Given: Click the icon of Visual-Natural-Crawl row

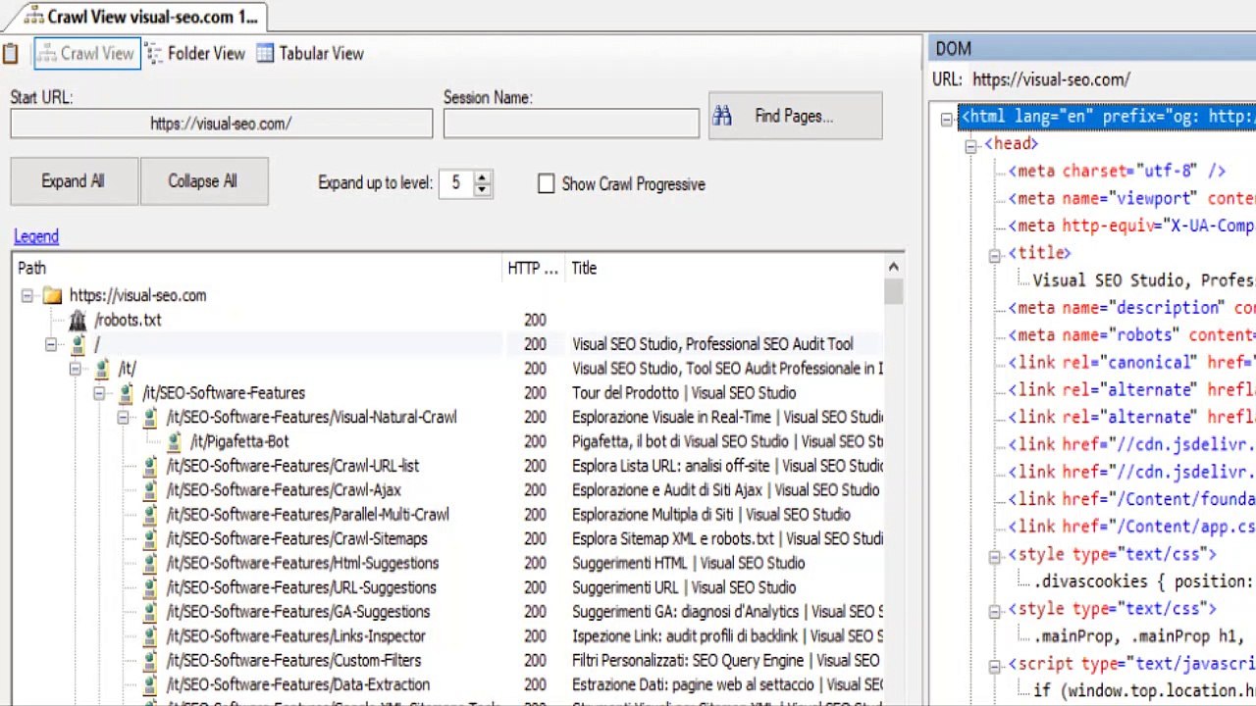Looking at the screenshot, I should click(150, 418).
